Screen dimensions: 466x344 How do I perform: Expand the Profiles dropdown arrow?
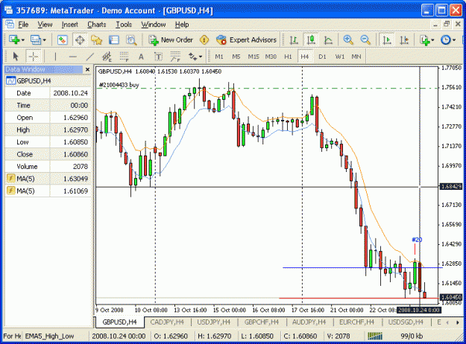click(x=45, y=40)
